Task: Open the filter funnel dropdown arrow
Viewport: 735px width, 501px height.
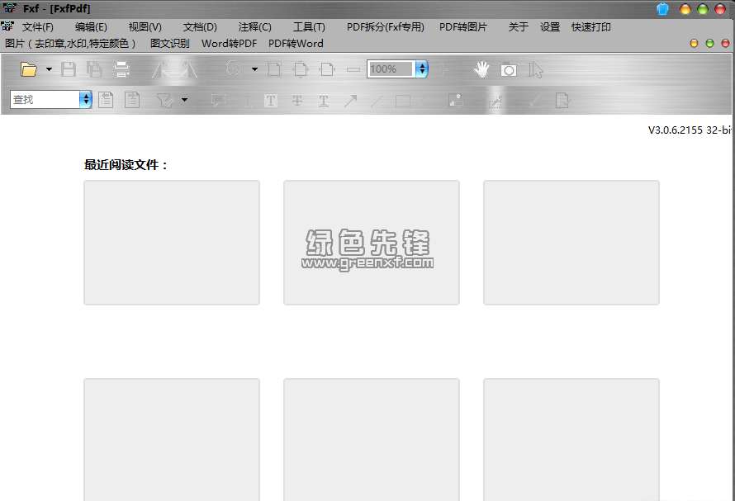Action: (x=185, y=100)
